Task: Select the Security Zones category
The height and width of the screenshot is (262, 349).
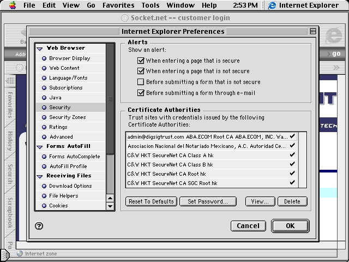Action: [70, 117]
